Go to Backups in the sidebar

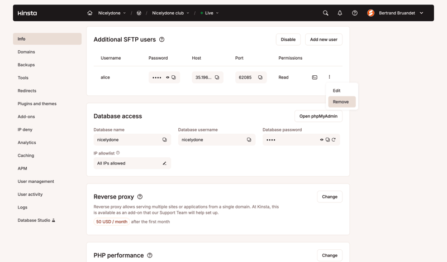[x=26, y=65]
